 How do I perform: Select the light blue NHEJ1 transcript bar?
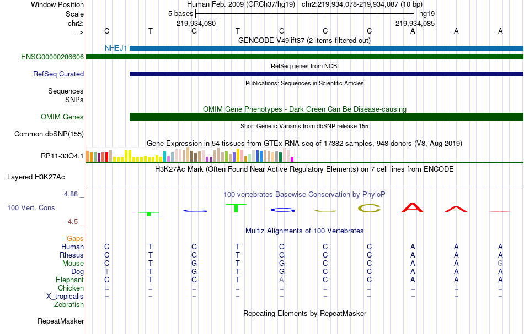327,48
